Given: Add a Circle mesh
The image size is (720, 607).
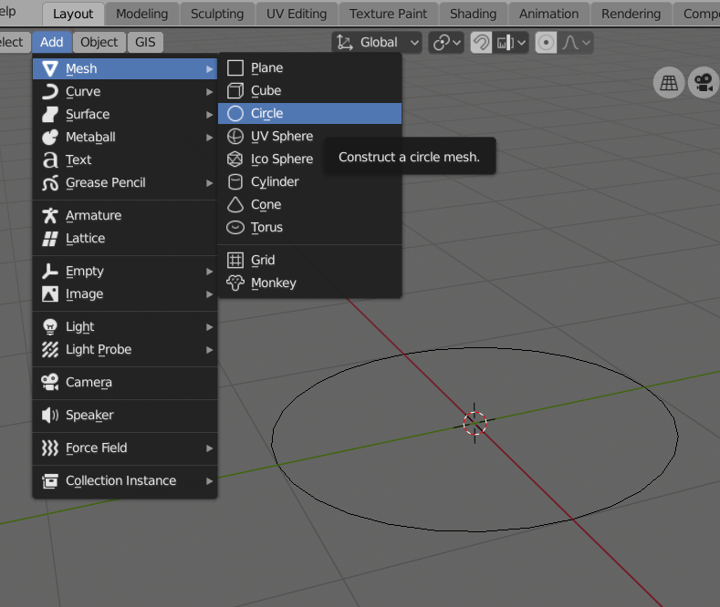Looking at the screenshot, I should [x=309, y=113].
